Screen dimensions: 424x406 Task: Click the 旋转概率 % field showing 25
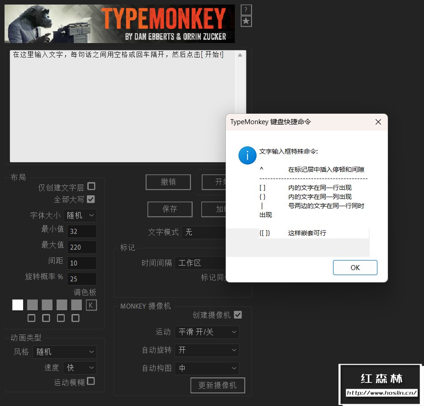click(81, 279)
